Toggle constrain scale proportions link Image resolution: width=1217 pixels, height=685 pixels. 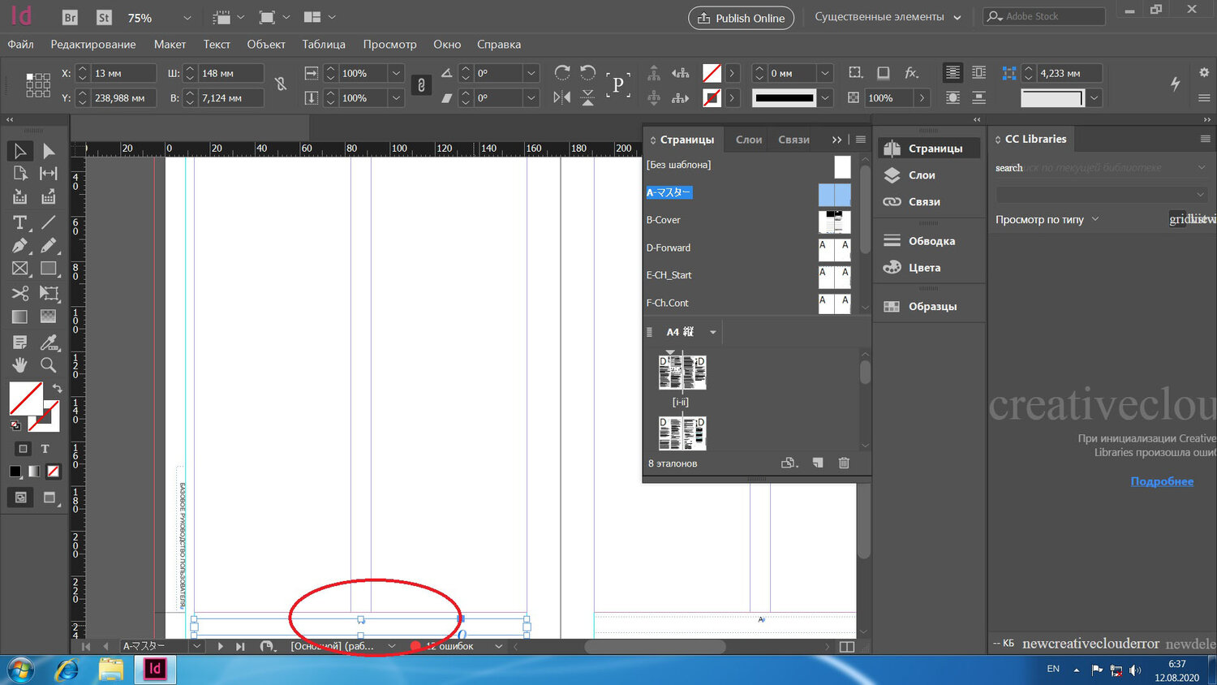pos(421,85)
